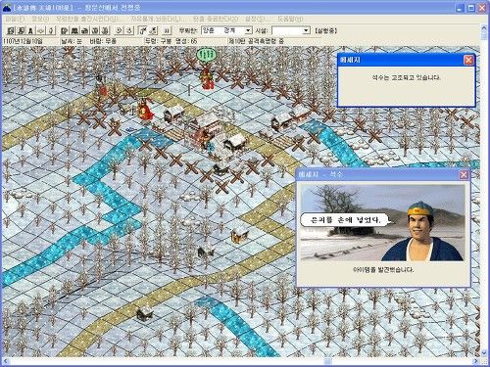Screen dimensions: 490x367
Task: Click the second icon of the second toolbar group
Action: click(x=74, y=30)
